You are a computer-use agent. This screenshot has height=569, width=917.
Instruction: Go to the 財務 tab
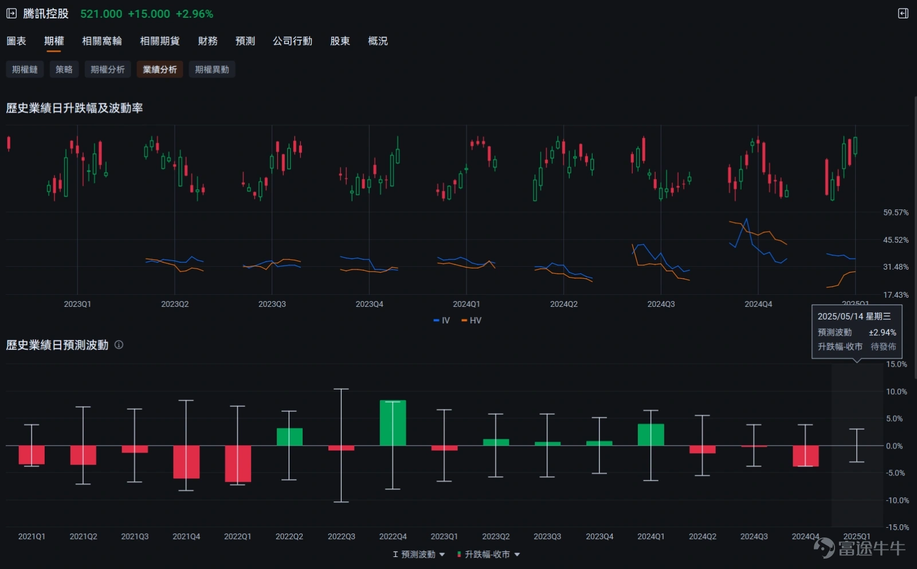pyautogui.click(x=207, y=41)
